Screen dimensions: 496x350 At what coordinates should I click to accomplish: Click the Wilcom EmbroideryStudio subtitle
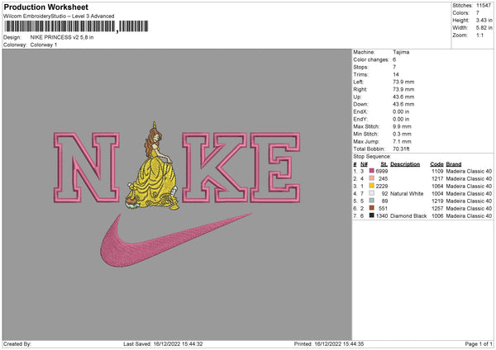tap(59, 17)
